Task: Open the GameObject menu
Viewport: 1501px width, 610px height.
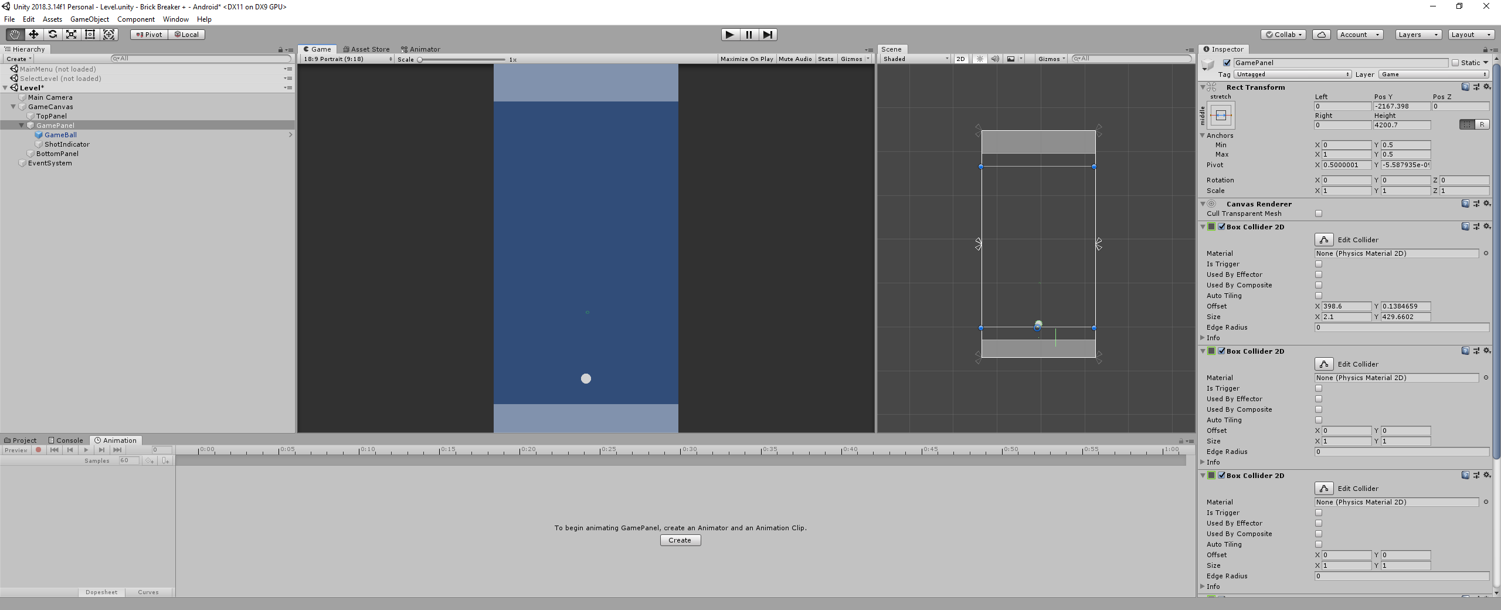Action: pyautogui.click(x=89, y=19)
